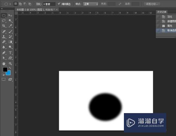Select the Custom Shape tool
The width and height of the screenshot is (176, 136).
(x=10, y=58)
